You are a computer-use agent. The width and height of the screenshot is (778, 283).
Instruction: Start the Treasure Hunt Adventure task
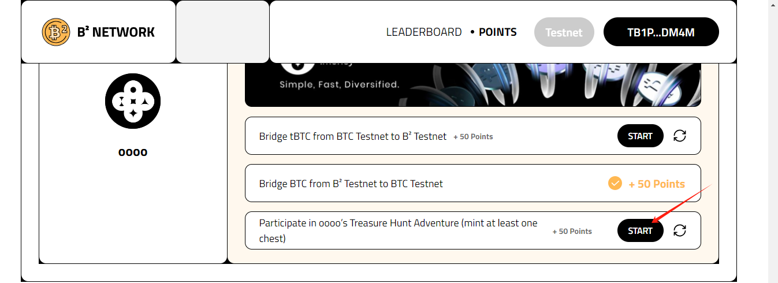[x=641, y=230]
